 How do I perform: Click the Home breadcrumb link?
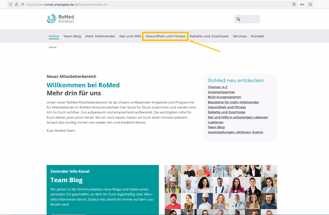click(x=53, y=47)
